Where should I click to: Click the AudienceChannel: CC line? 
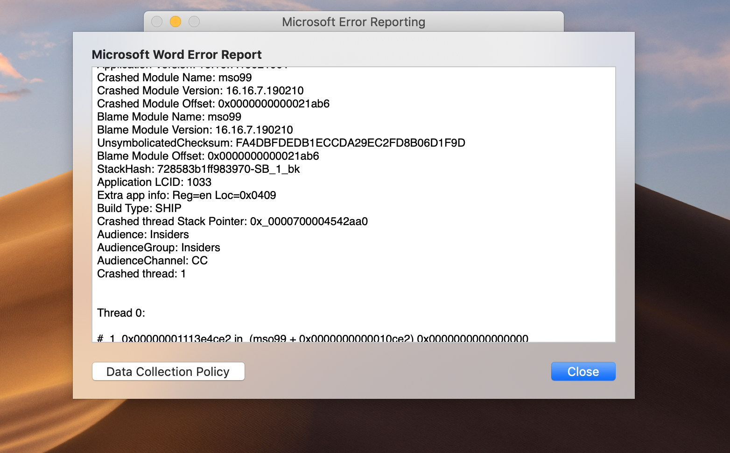point(152,261)
